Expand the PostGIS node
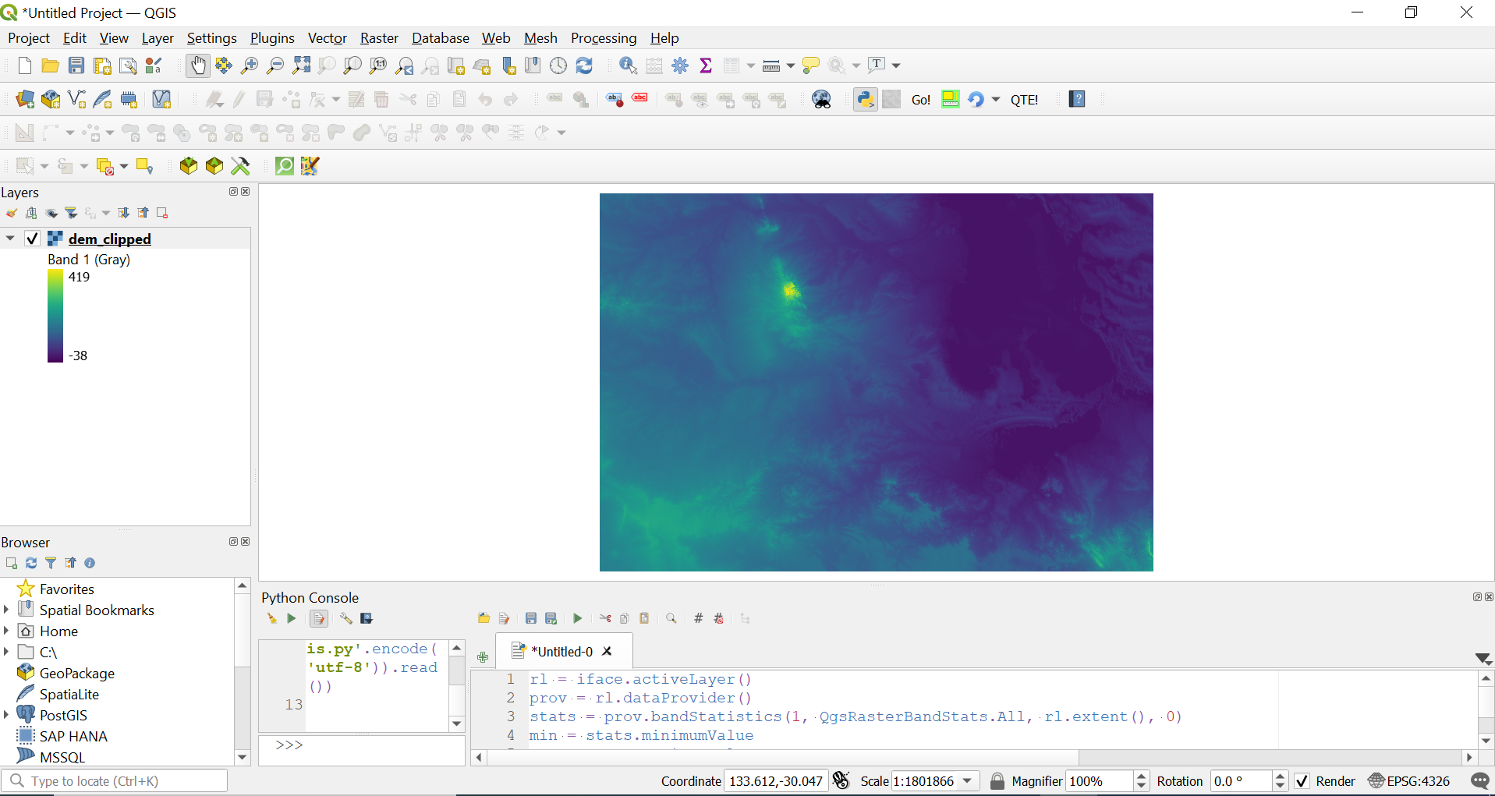Image resolution: width=1495 pixels, height=796 pixels. click(6, 715)
